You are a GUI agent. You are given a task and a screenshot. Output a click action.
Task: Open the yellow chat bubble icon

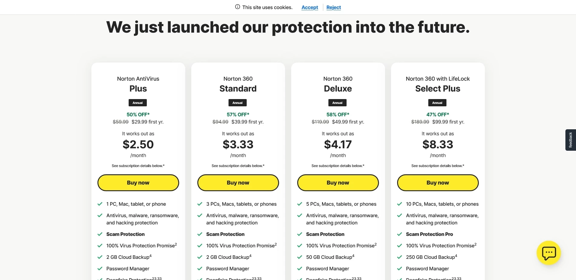pyautogui.click(x=548, y=253)
